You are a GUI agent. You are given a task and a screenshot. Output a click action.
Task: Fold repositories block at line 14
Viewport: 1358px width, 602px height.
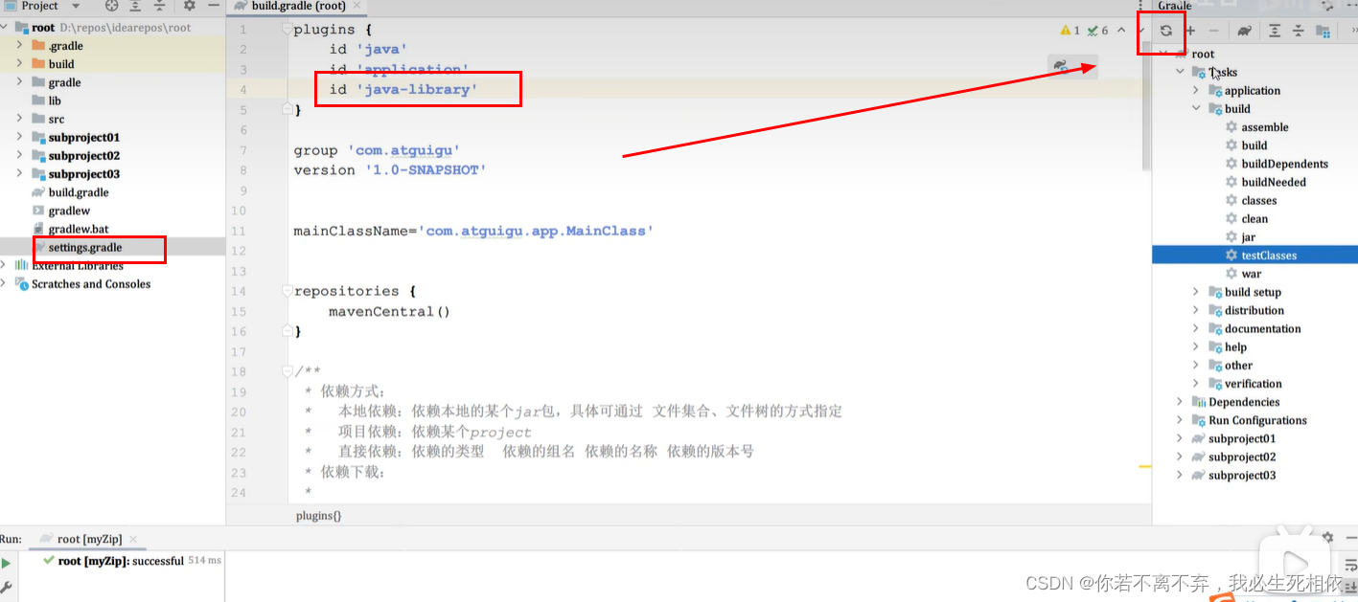(286, 291)
